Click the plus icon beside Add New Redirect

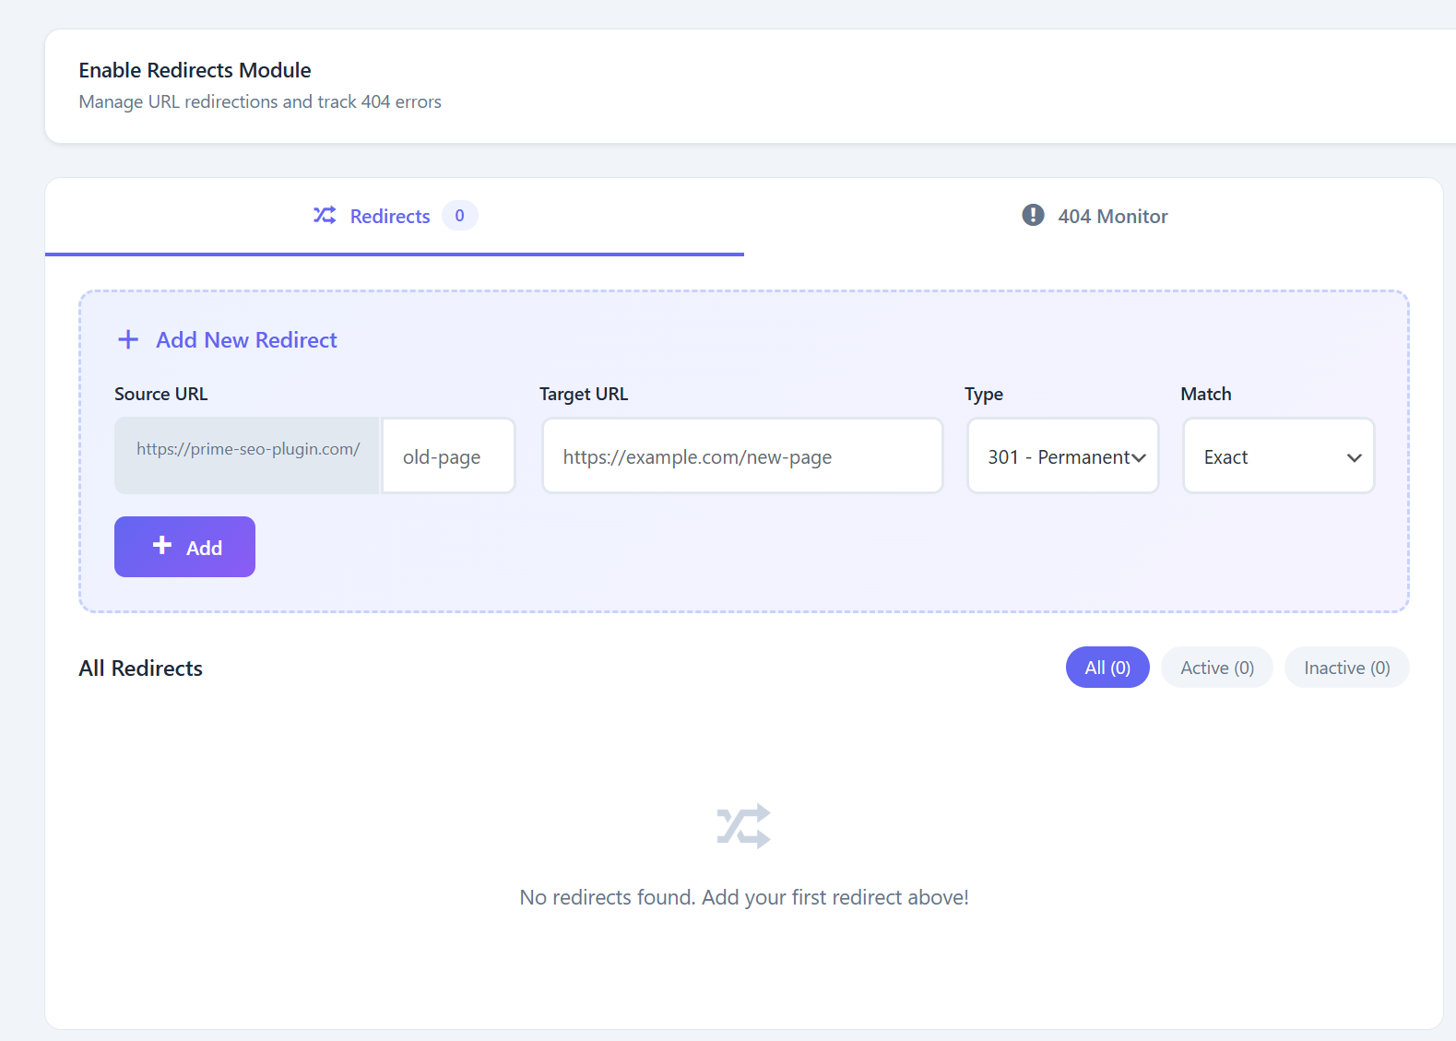pos(128,340)
